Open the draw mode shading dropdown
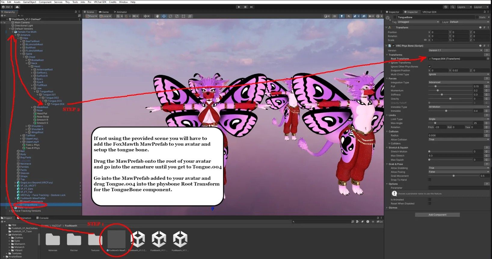This screenshot has width=492, height=259. click(327, 16)
